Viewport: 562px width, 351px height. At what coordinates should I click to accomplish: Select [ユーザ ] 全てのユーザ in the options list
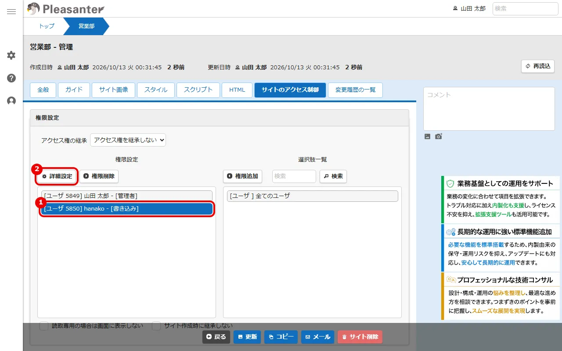(x=313, y=196)
